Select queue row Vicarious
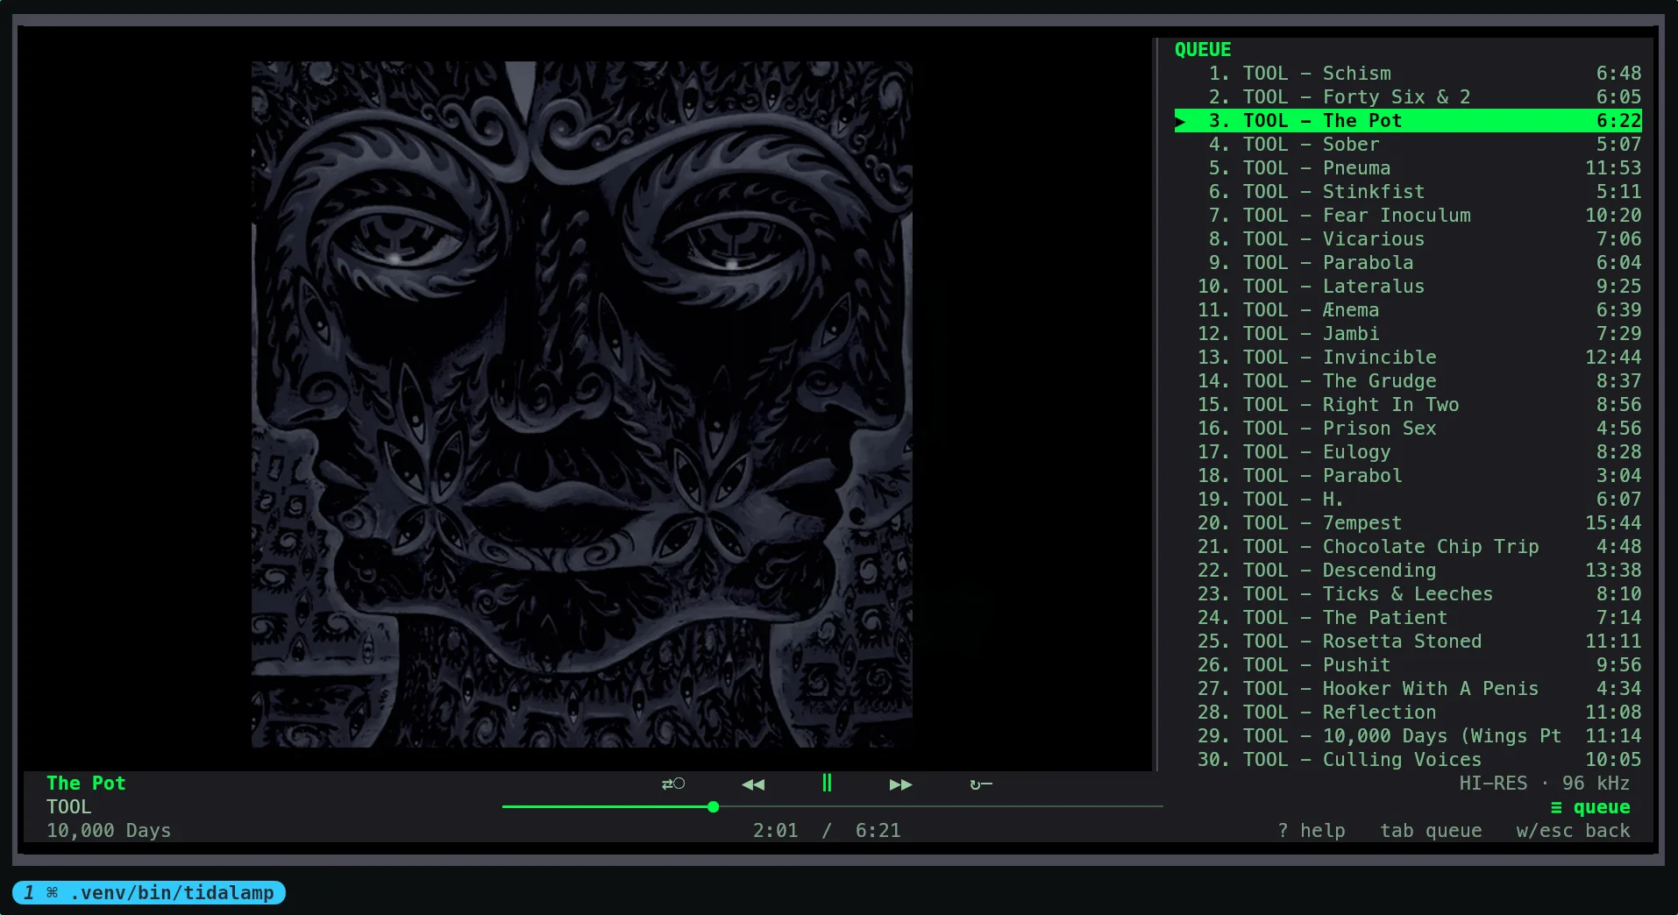This screenshot has width=1678, height=915. 1408,239
